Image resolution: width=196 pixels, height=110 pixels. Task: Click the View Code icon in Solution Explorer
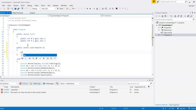click(x=185, y=16)
